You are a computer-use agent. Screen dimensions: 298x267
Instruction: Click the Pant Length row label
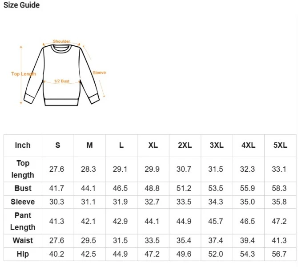[x=23, y=221]
